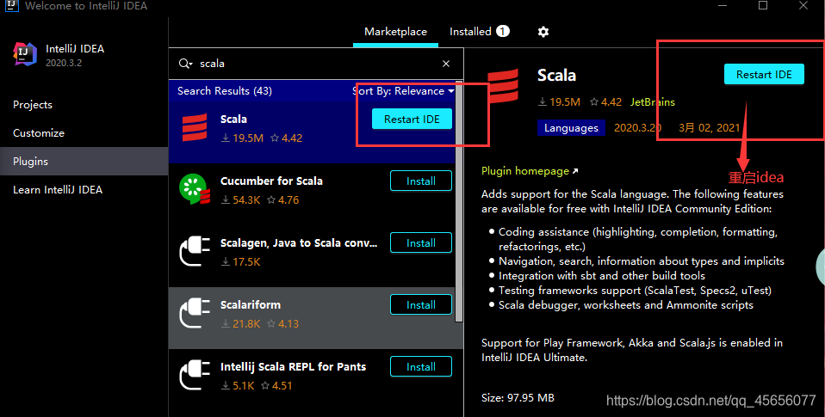This screenshot has height=417, width=825.
Task: Click the Languages category tag
Action: [571, 127]
